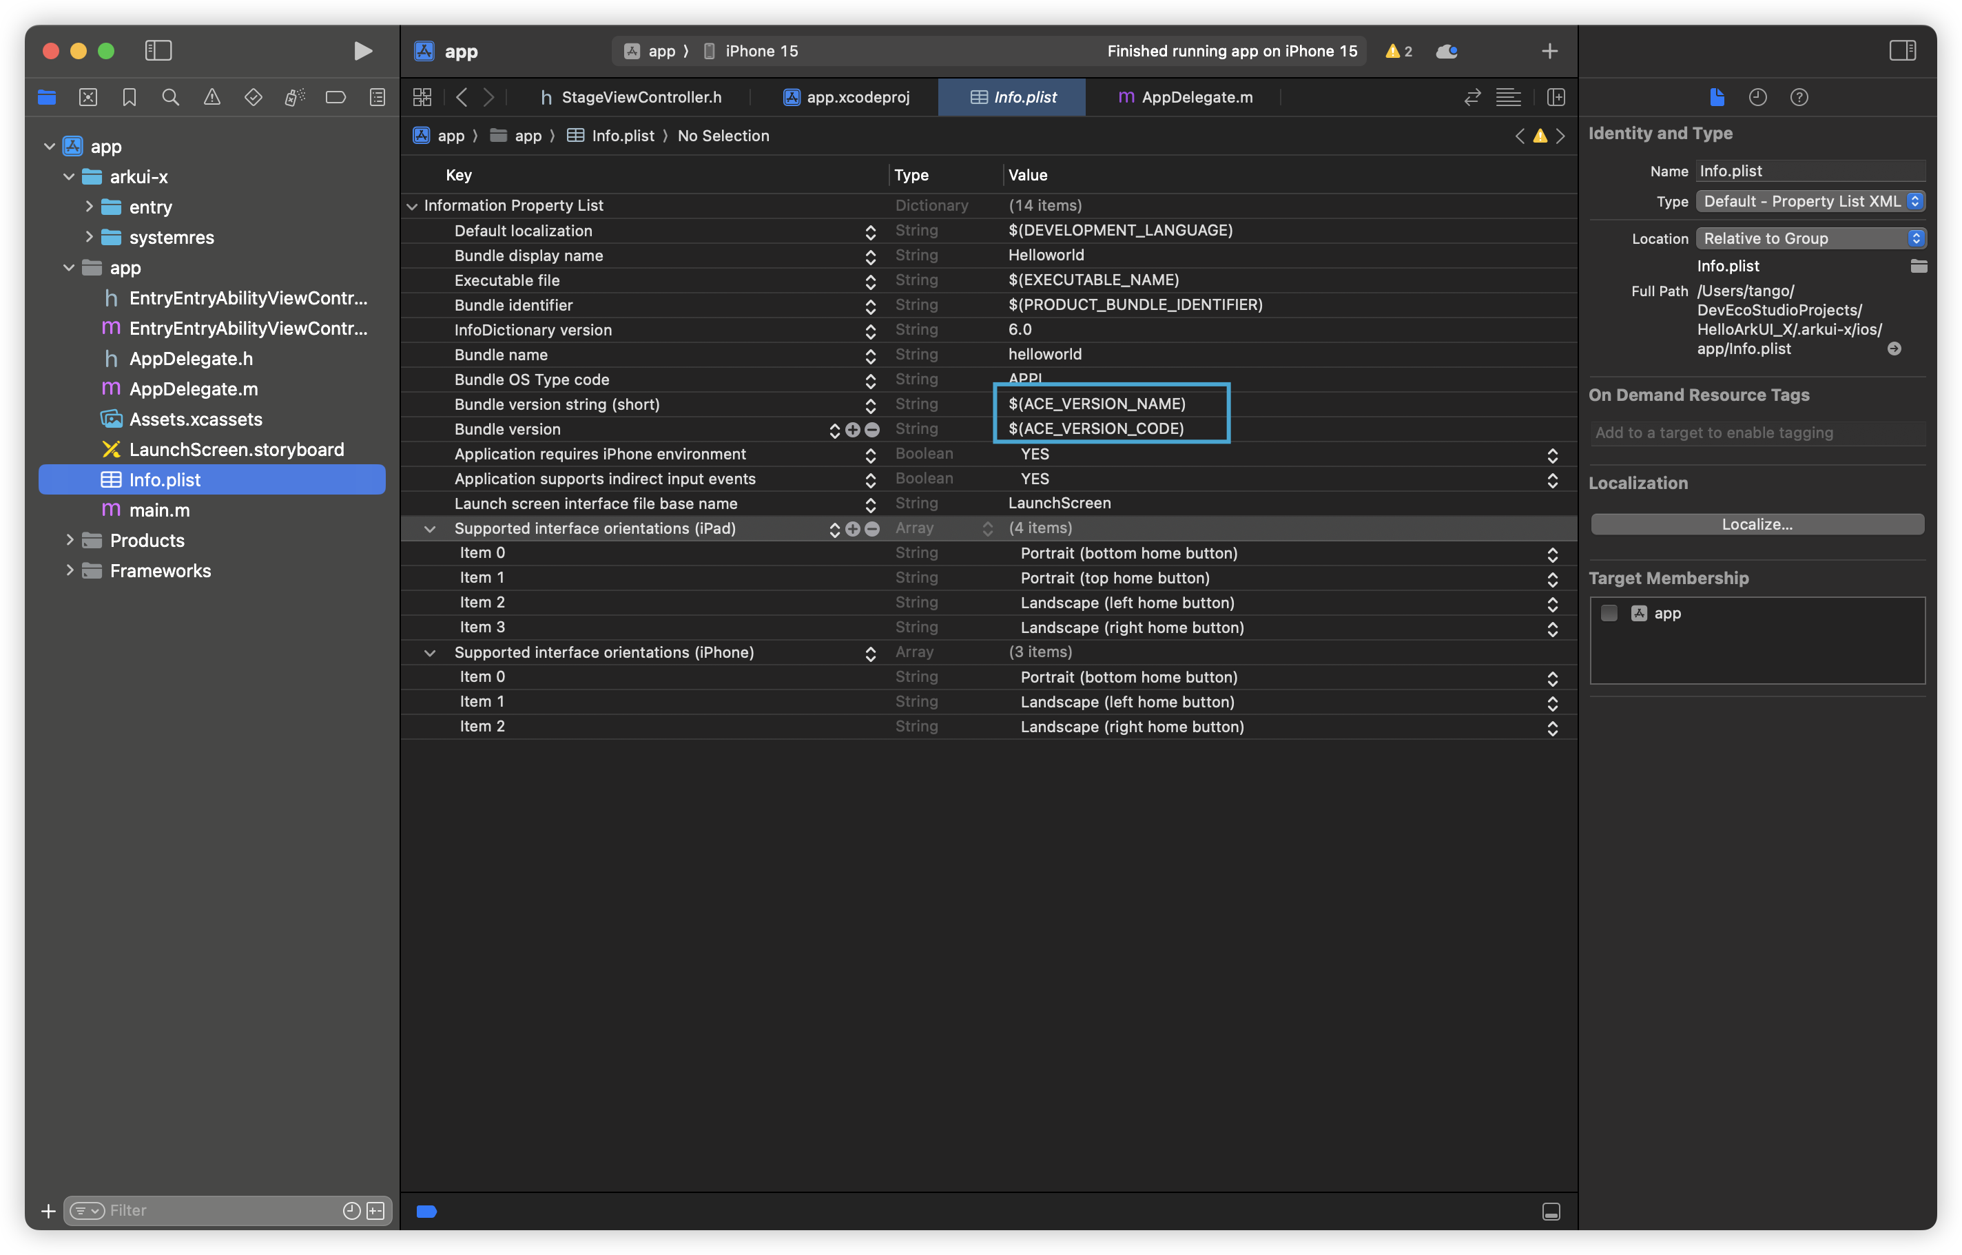Viewport: 1962px width, 1255px height.
Task: Click the add editor split icon
Action: point(1556,97)
